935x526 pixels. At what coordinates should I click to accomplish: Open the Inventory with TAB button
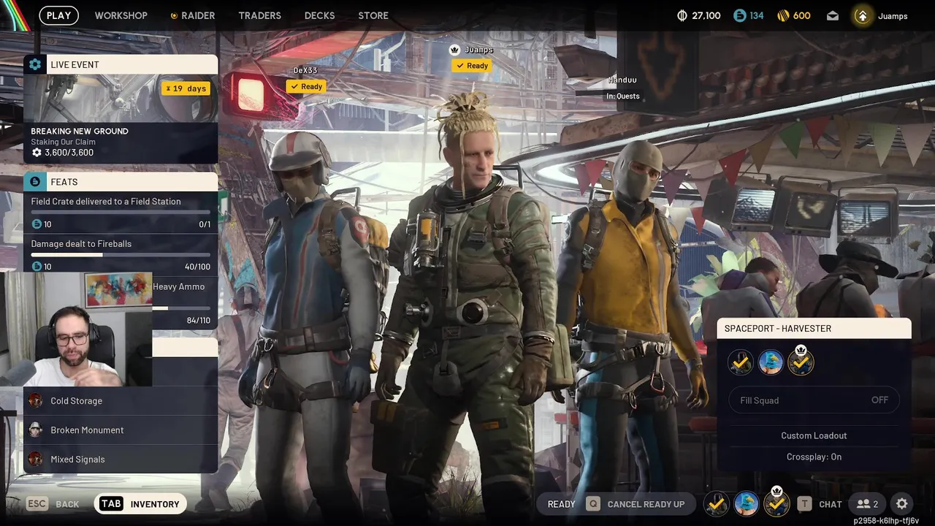pos(140,504)
